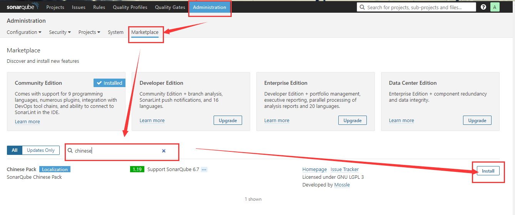
Task: Switch to the Marketplace tab
Action: [x=145, y=32]
